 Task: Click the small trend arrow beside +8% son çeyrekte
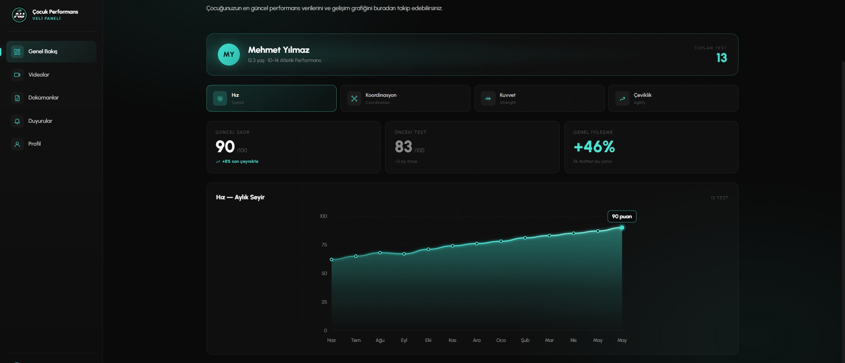pyautogui.click(x=218, y=161)
